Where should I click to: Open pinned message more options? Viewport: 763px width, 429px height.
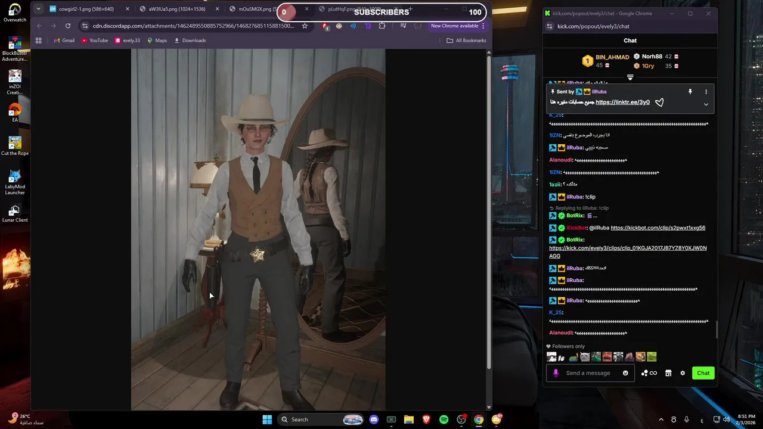[706, 92]
